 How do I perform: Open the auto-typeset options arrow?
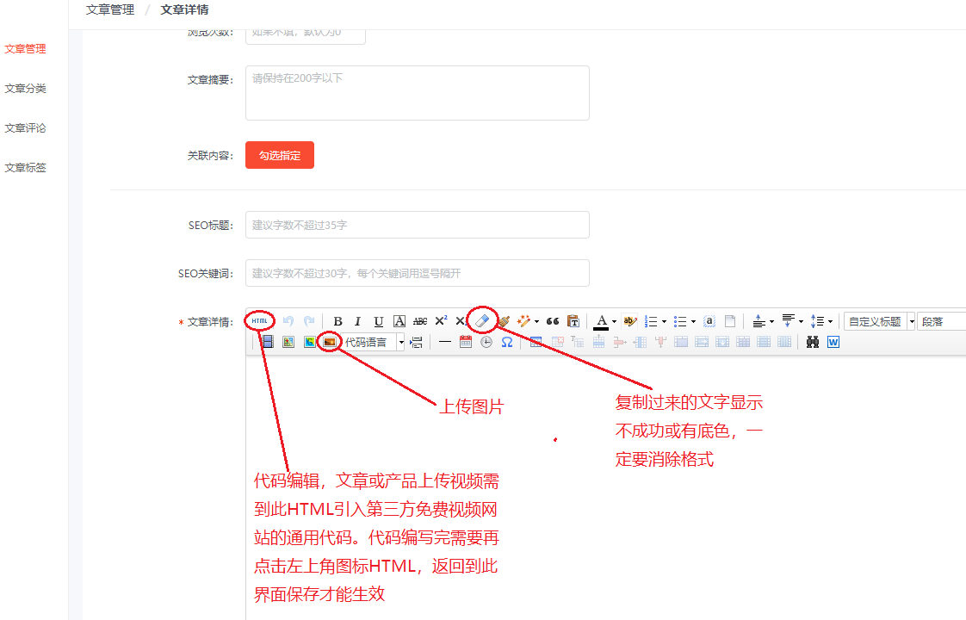[x=536, y=322]
